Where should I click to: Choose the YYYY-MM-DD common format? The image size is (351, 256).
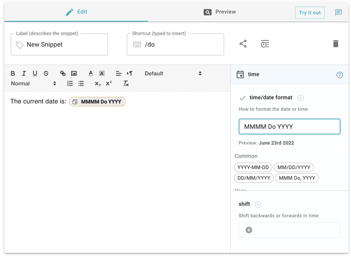tap(253, 167)
